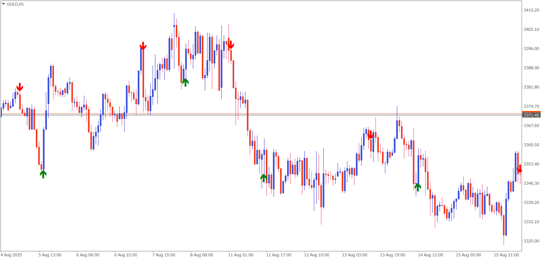
Task: Select the green buy arrow near 14 Aug 12:00
Action: pos(418,187)
